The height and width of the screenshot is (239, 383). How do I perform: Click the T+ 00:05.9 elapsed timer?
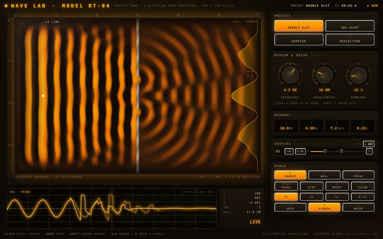click(346, 6)
